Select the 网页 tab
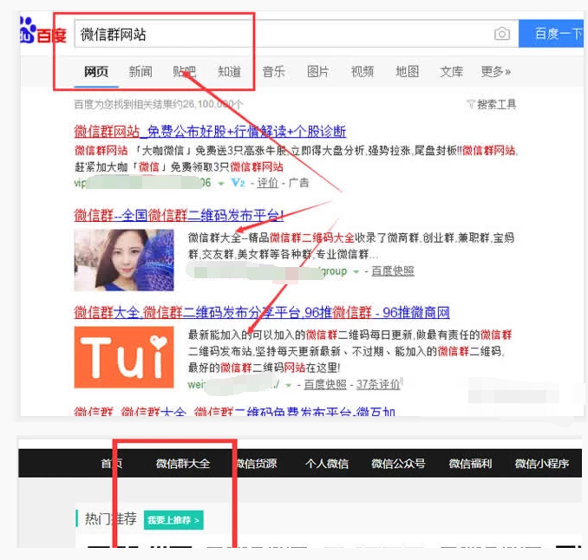588x560 pixels. 96,72
